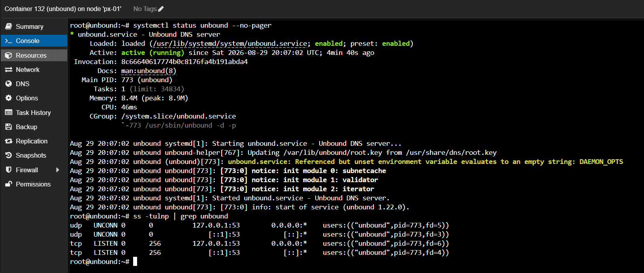Open the Resources menu item

point(34,55)
